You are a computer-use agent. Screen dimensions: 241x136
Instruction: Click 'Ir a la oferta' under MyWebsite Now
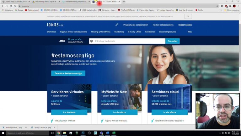tap(120, 112)
